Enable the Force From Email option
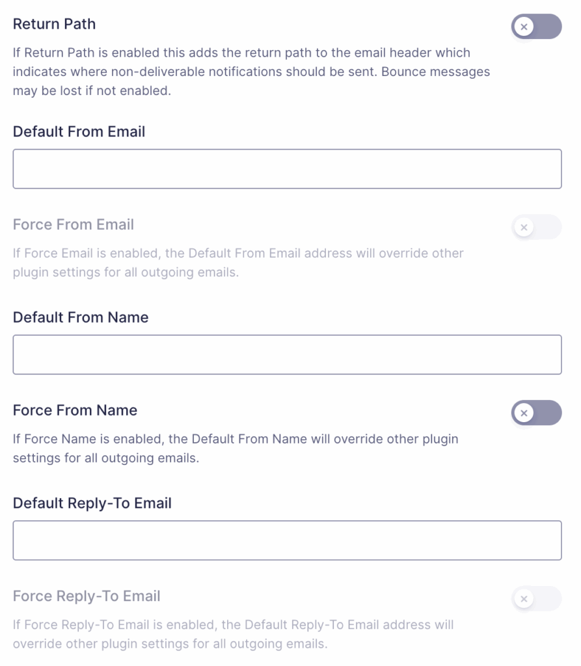Screen dimensions: 581x666 tap(536, 227)
